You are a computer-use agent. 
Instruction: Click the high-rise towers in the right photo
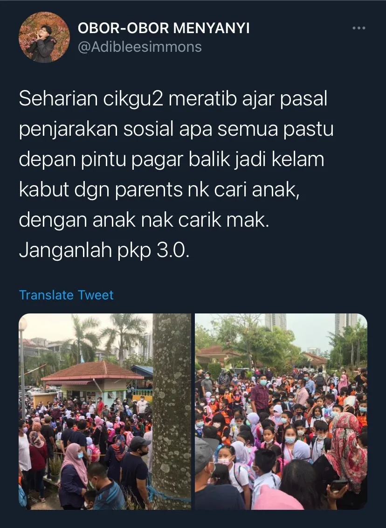[x=276, y=321]
